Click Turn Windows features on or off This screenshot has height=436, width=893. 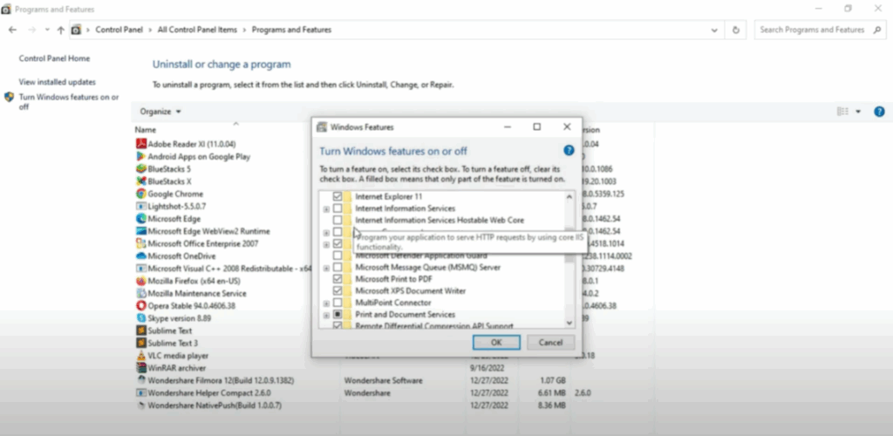68,102
